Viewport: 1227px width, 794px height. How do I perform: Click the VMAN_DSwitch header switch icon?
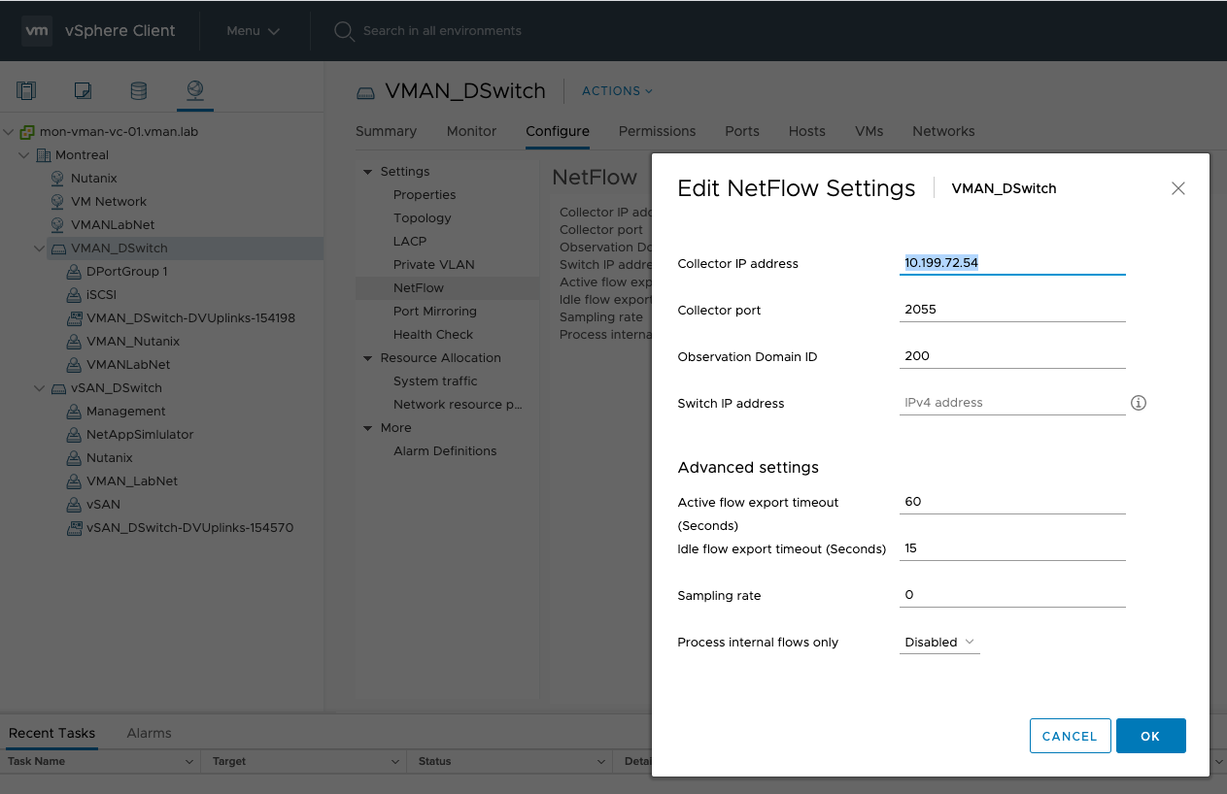(x=365, y=92)
